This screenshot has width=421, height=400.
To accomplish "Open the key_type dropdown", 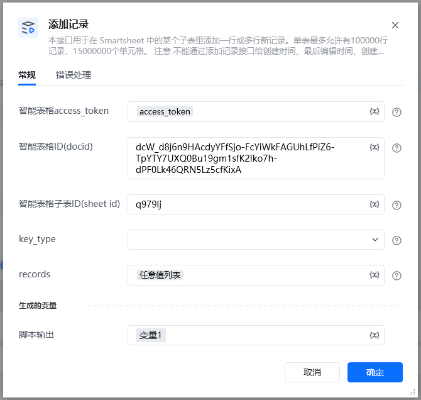I will click(x=256, y=240).
